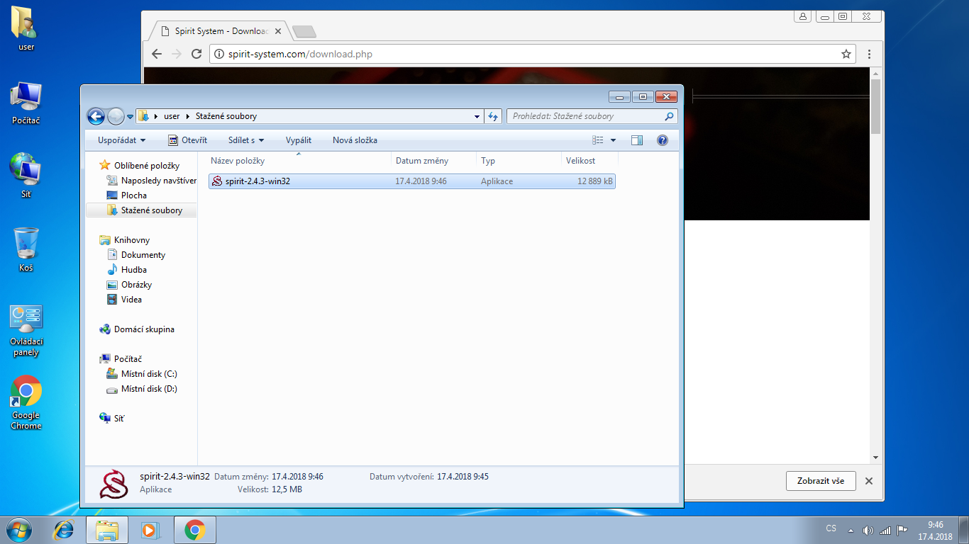Expand view options dropdown arrow

click(613, 140)
